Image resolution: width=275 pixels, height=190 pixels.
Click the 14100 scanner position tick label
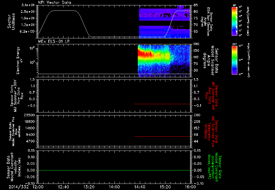29,128
